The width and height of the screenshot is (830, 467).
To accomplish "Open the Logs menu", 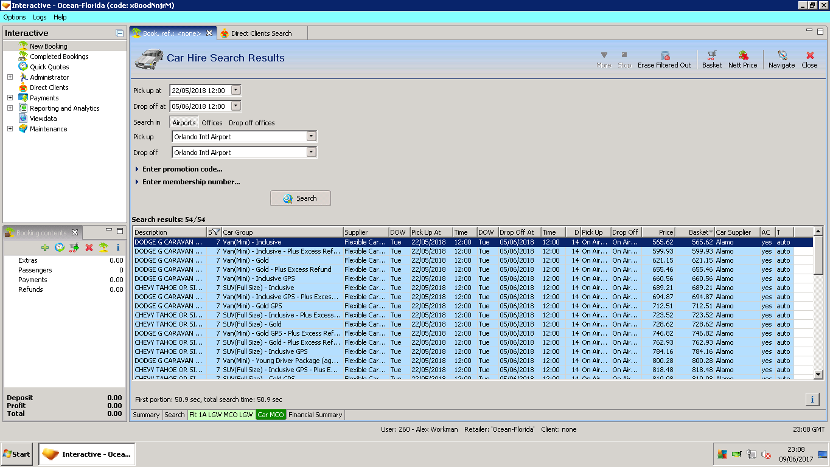I will coord(40,17).
